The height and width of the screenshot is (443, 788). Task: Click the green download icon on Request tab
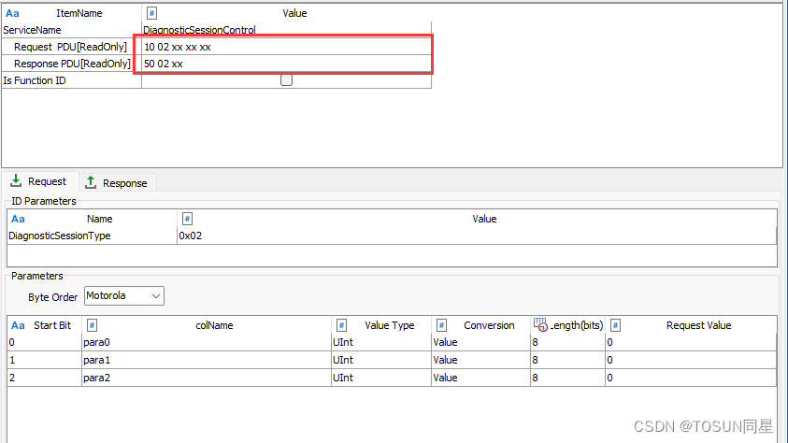click(x=16, y=180)
